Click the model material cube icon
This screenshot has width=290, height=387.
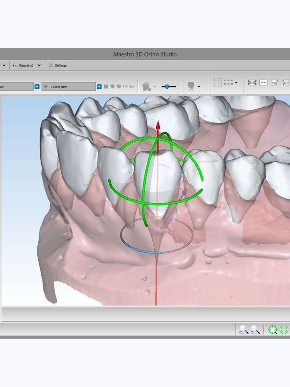click(x=146, y=87)
